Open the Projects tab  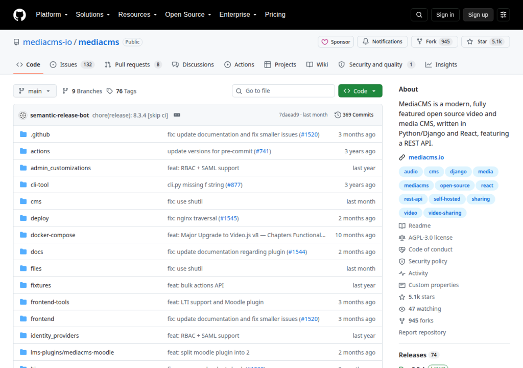coord(280,64)
